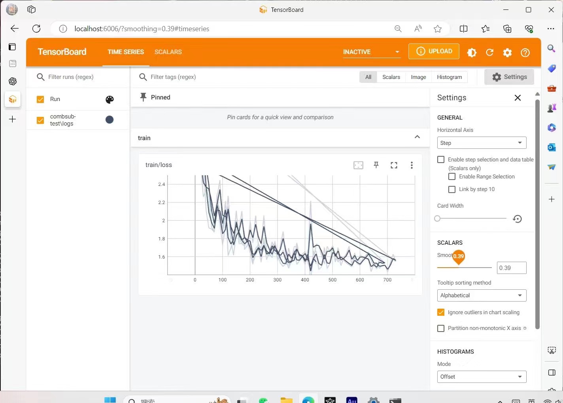Open split screen view in browser
The image size is (563, 403).
point(464,29)
